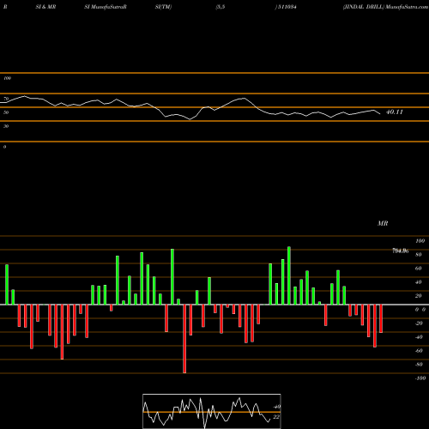Click the JINDAL DRILL MunafaSutra.com title text

tap(385, 7)
